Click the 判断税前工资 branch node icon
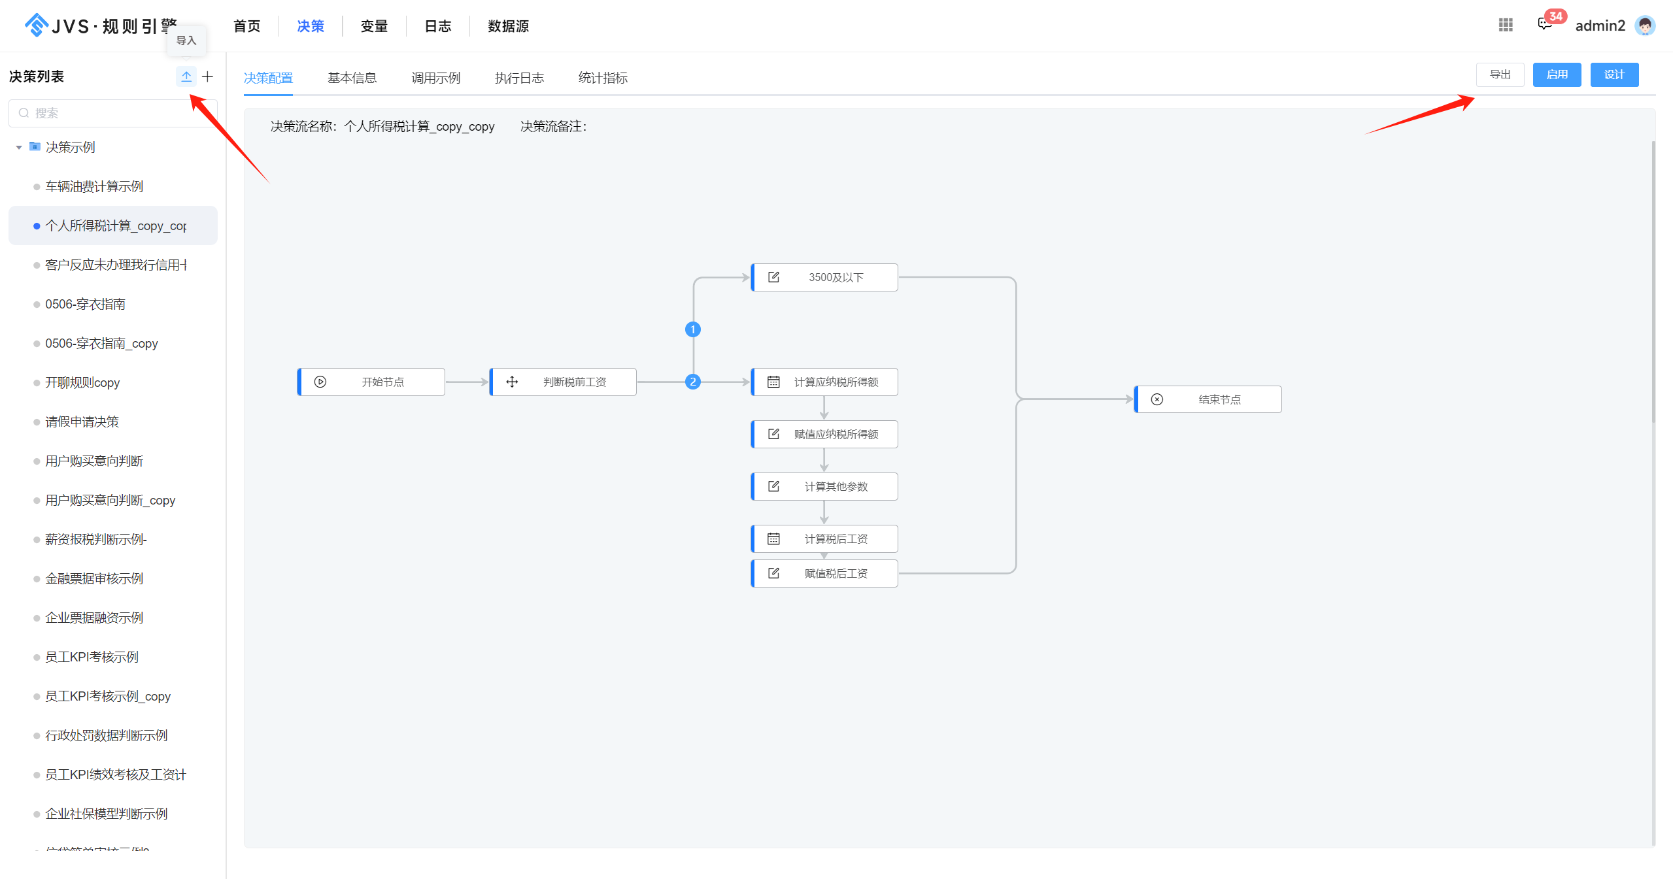 [513, 382]
